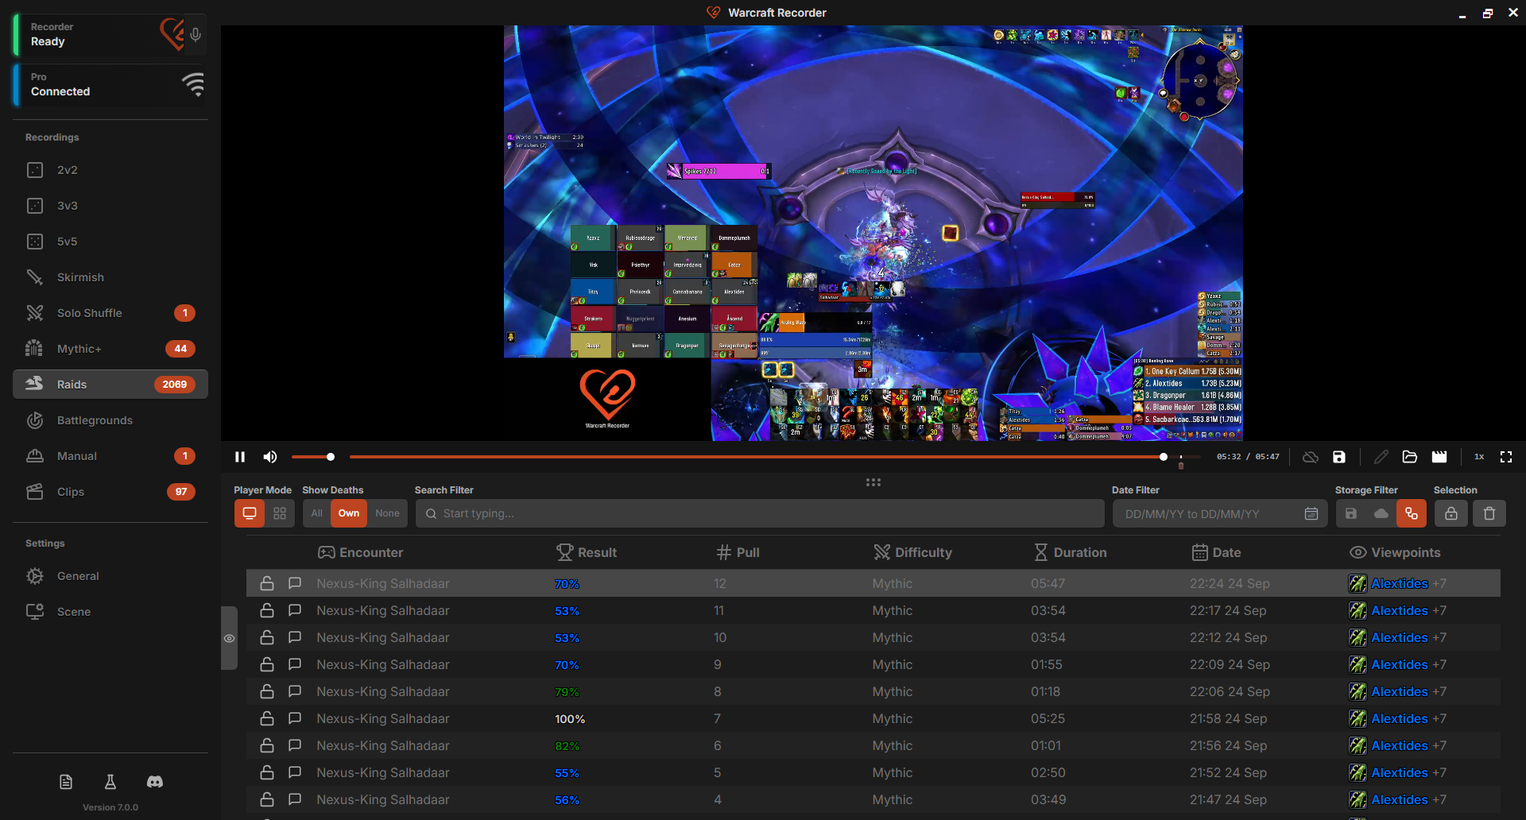Open the comment icon on pull 12 row
Viewport: 1526px width, 820px height.
pos(295,583)
